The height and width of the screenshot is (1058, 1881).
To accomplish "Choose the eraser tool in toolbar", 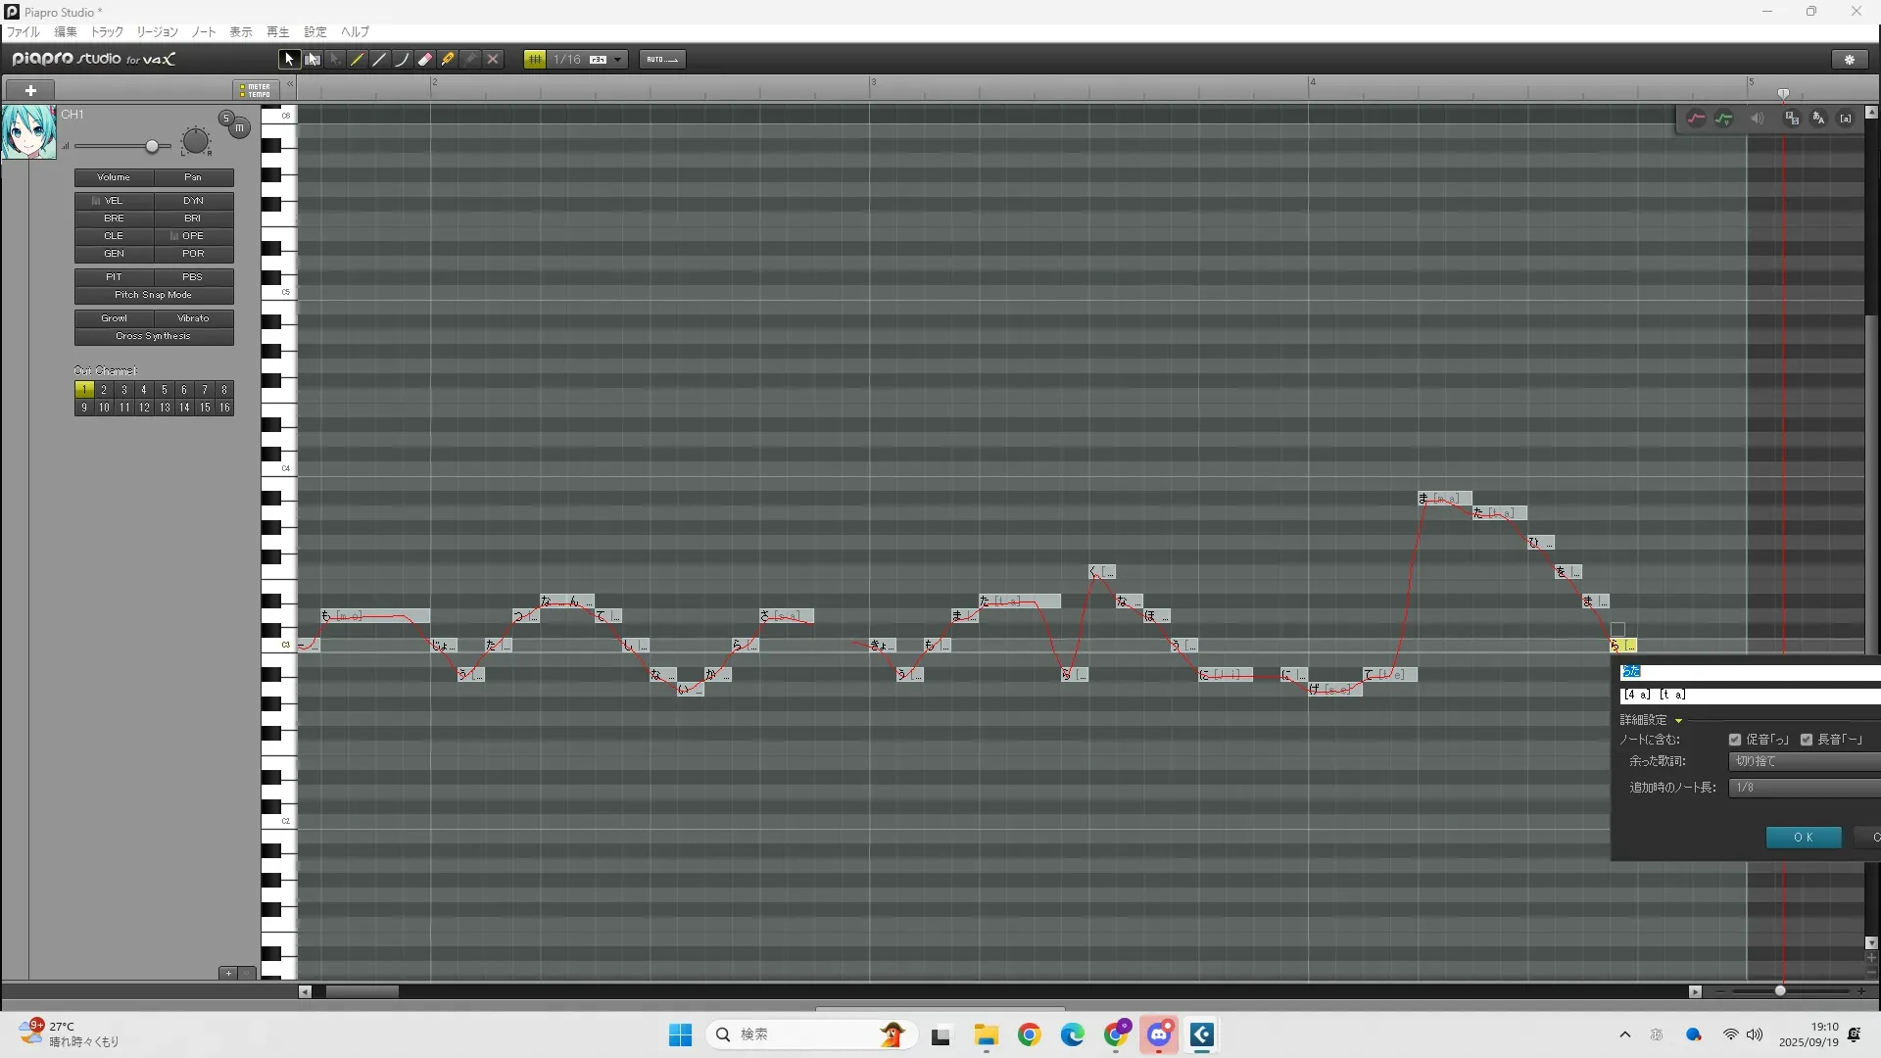I will point(425,60).
